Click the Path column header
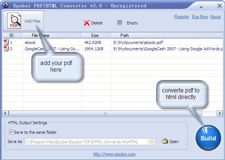The image size is (225, 160). pos(167,35)
